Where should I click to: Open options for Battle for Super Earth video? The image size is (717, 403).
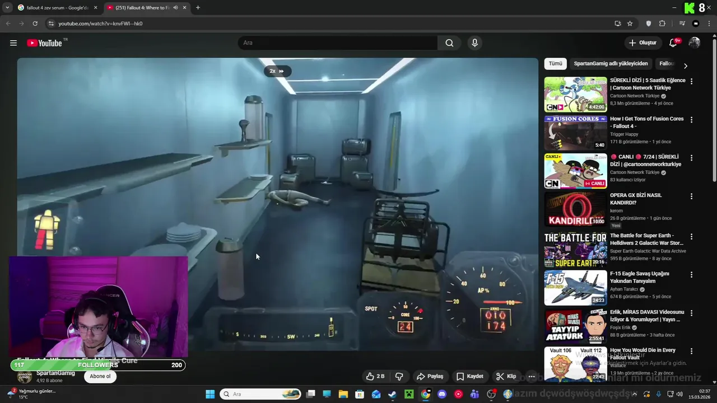[691, 237]
